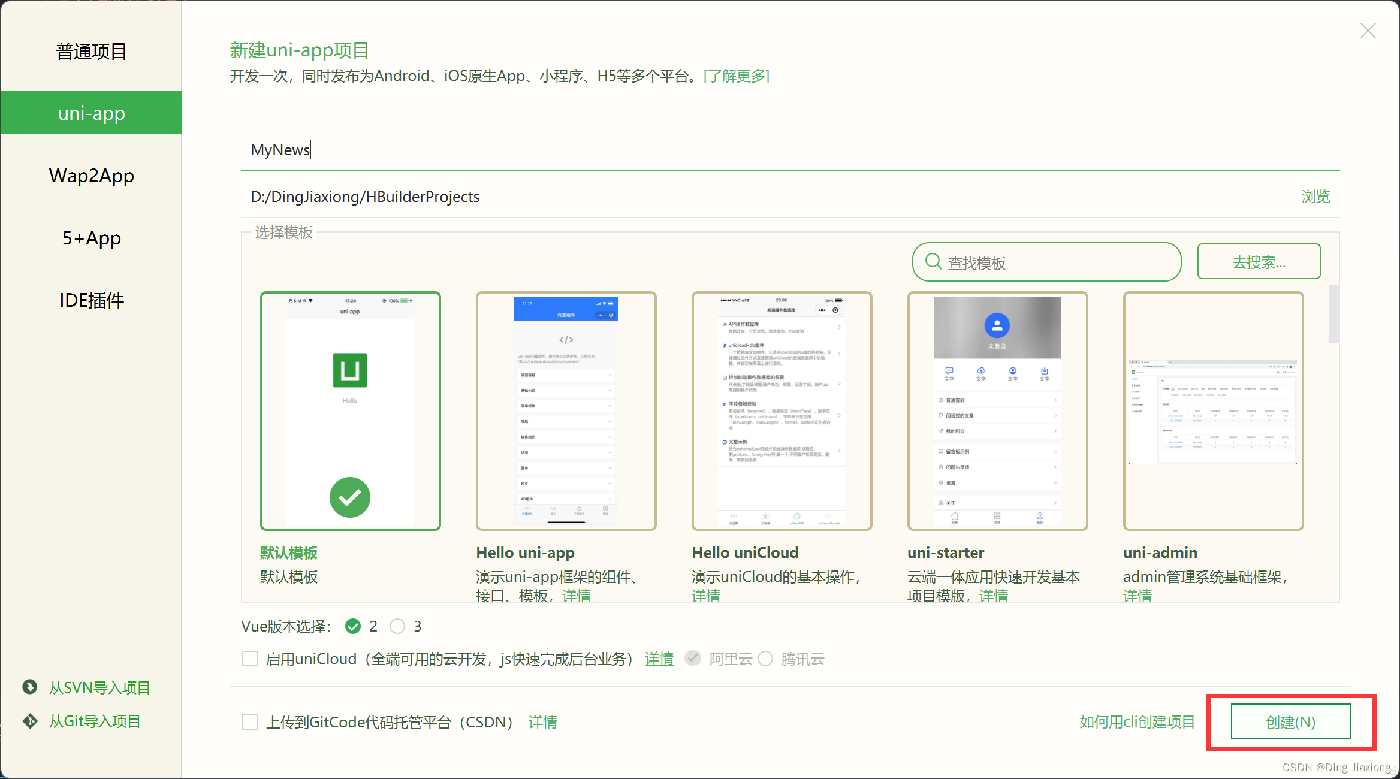Check 上传到GitCode代码托管平台 option

(250, 722)
